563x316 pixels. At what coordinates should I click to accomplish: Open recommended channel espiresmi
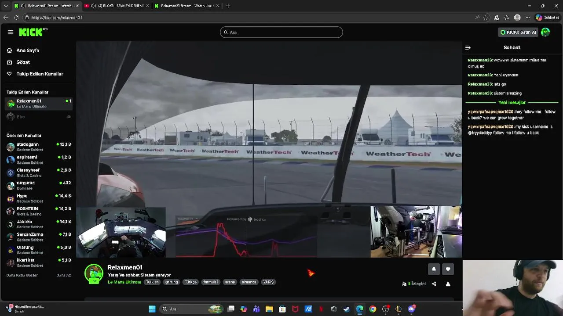coord(38,160)
